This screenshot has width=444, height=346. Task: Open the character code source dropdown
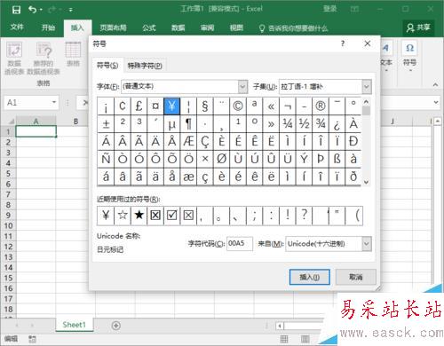point(367,244)
